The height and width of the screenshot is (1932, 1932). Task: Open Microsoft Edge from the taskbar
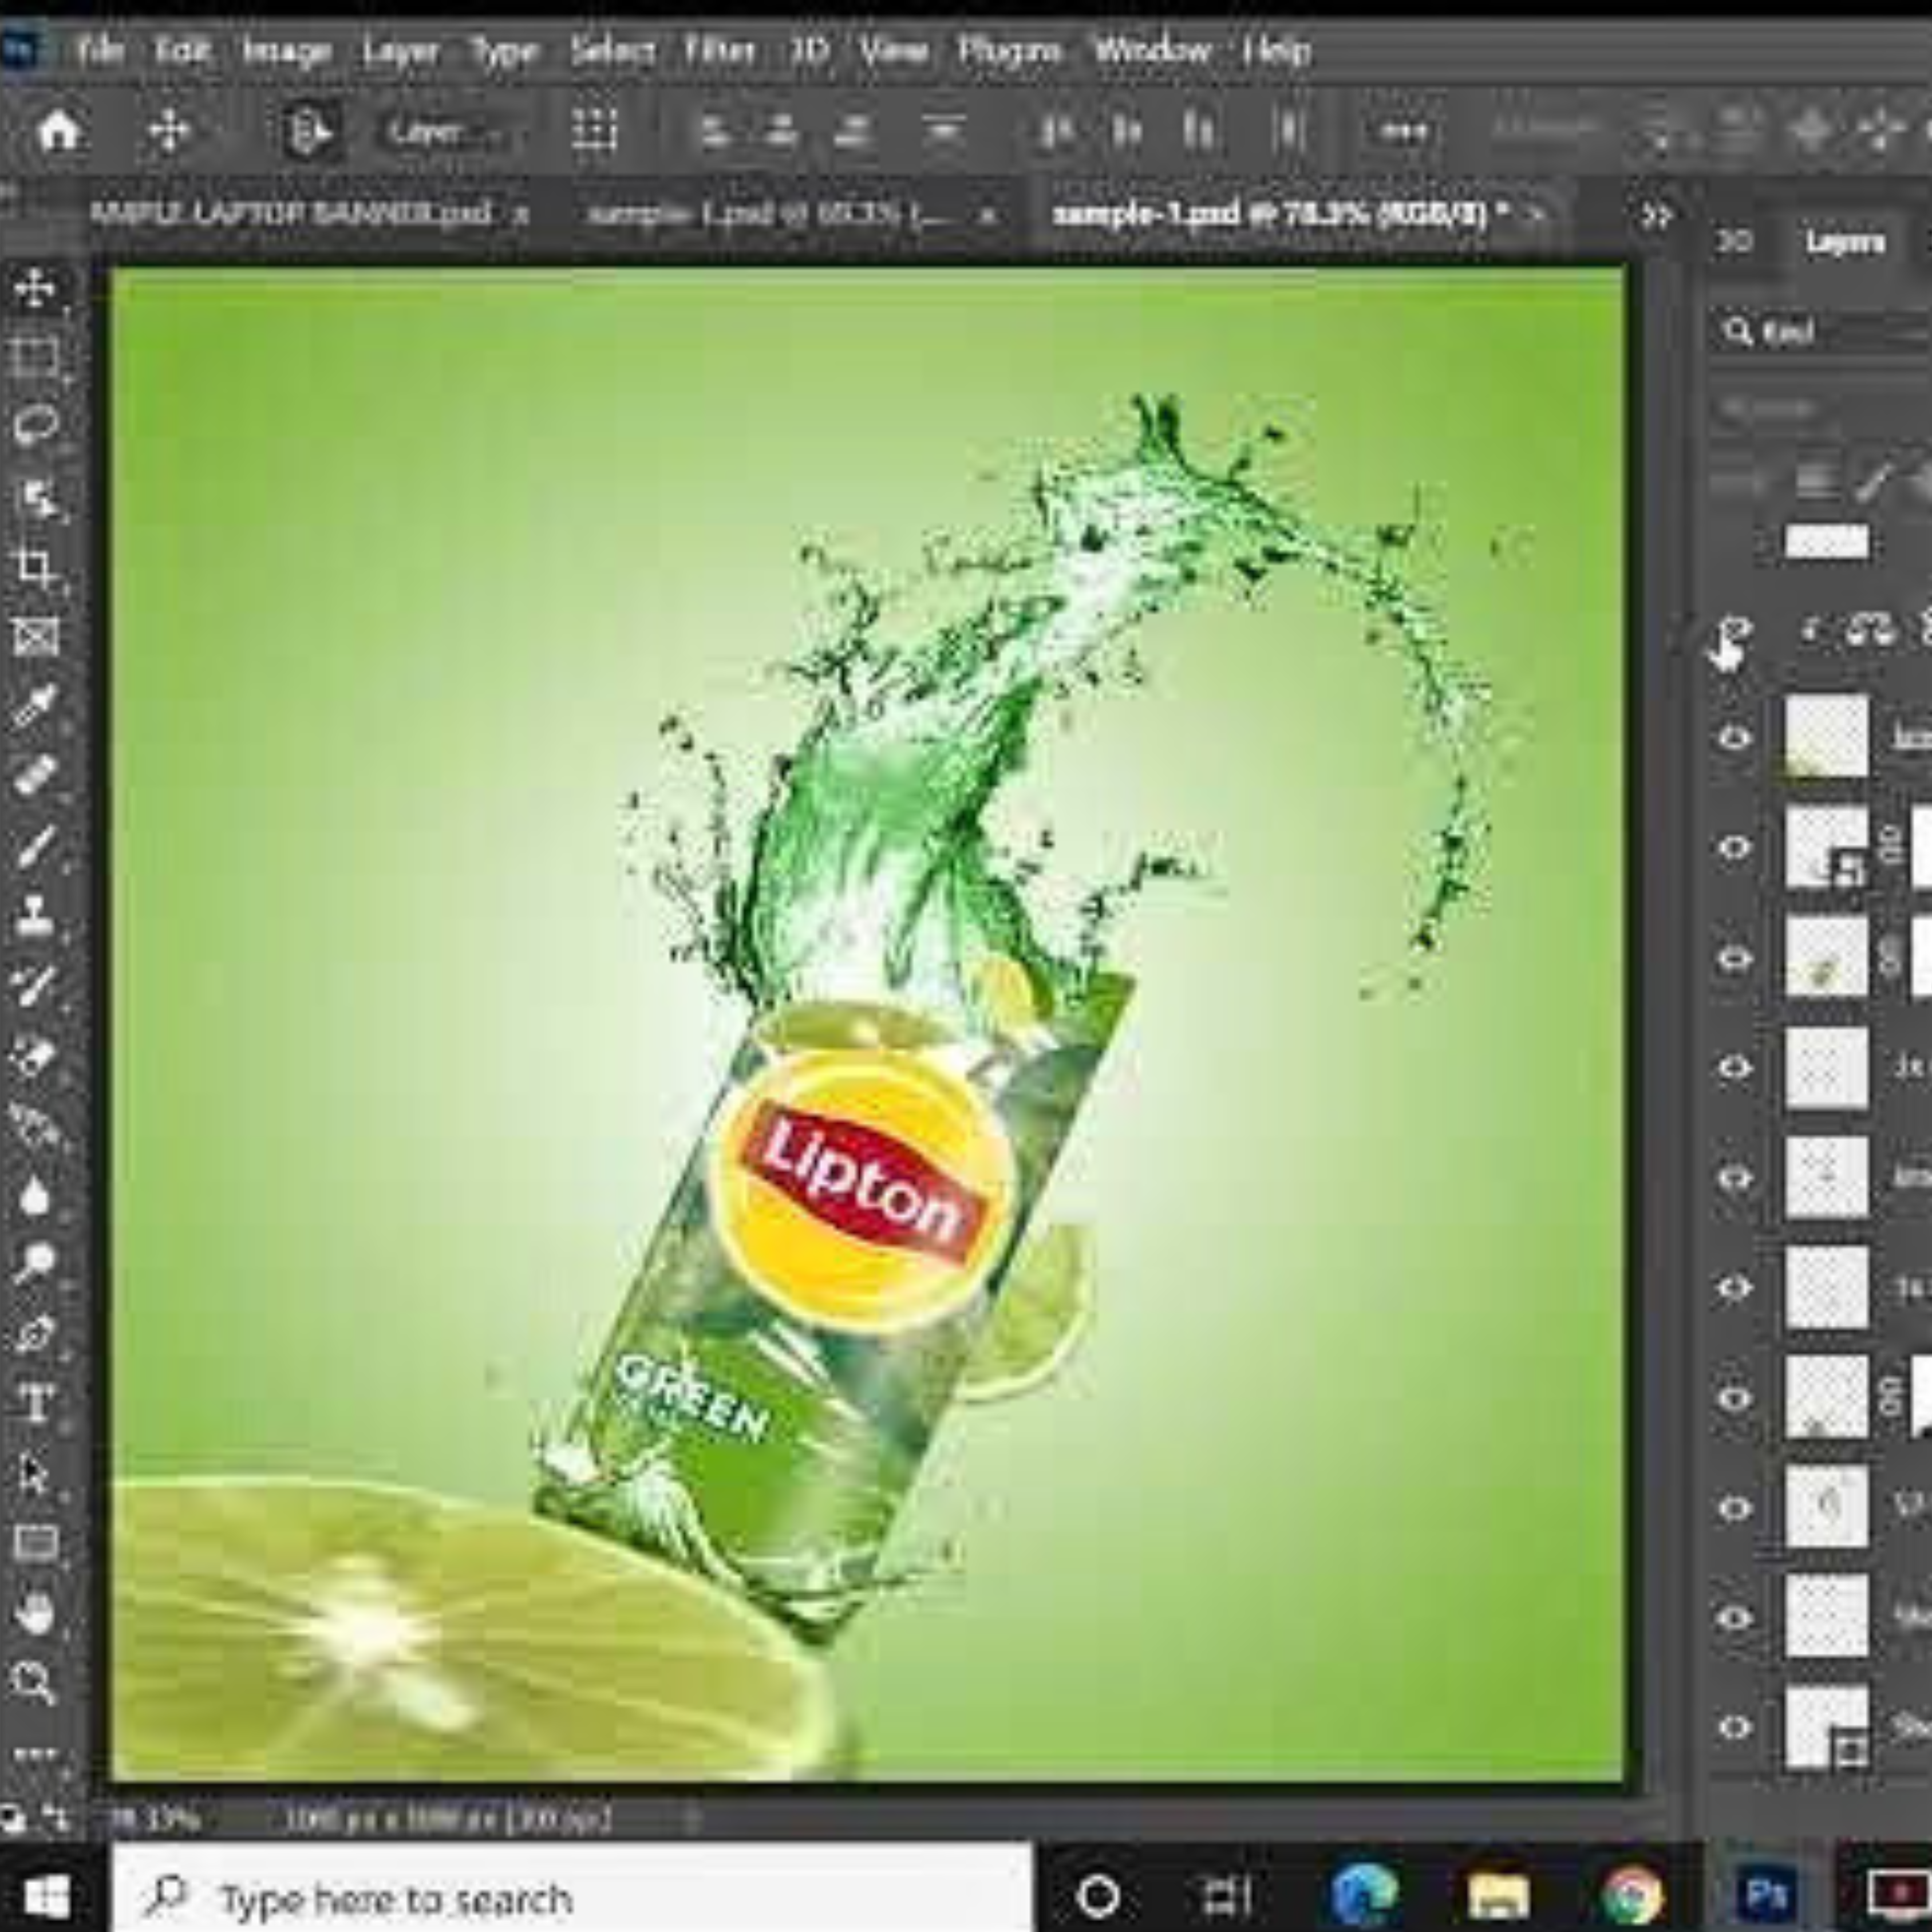point(1364,1894)
